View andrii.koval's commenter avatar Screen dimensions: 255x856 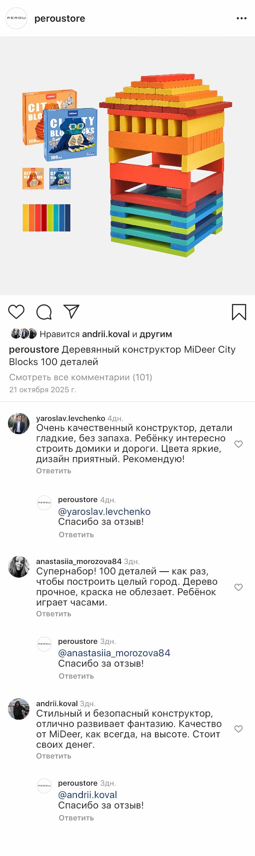tap(19, 709)
